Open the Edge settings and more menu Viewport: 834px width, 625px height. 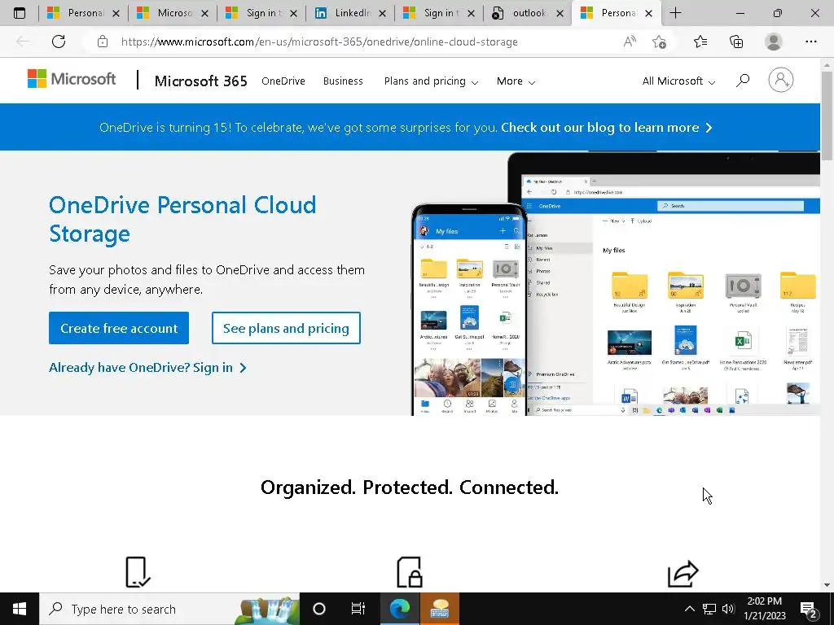click(x=810, y=42)
